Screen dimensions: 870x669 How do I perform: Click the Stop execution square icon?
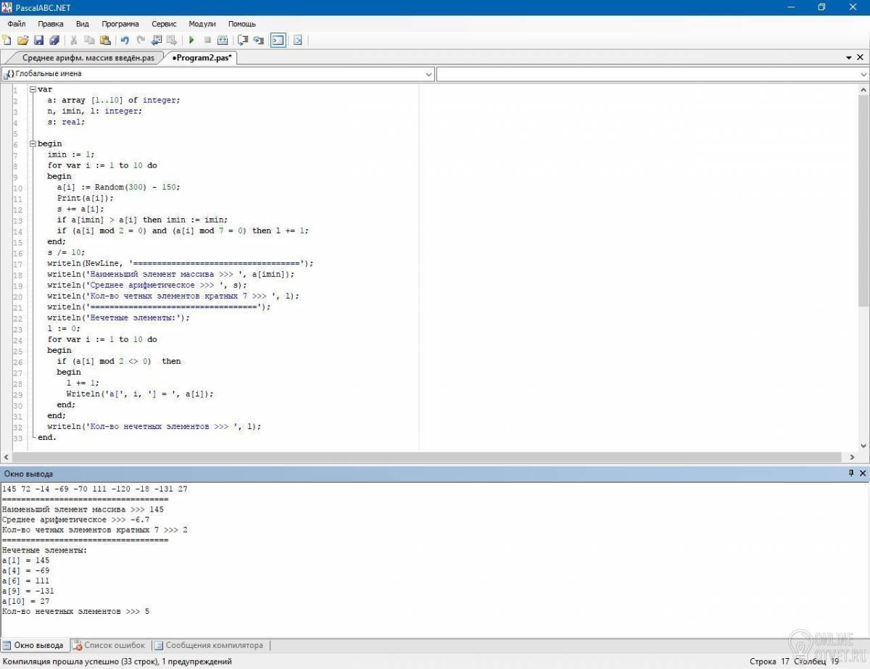click(x=207, y=41)
